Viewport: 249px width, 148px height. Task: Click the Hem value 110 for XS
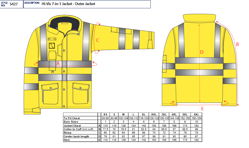point(105,140)
